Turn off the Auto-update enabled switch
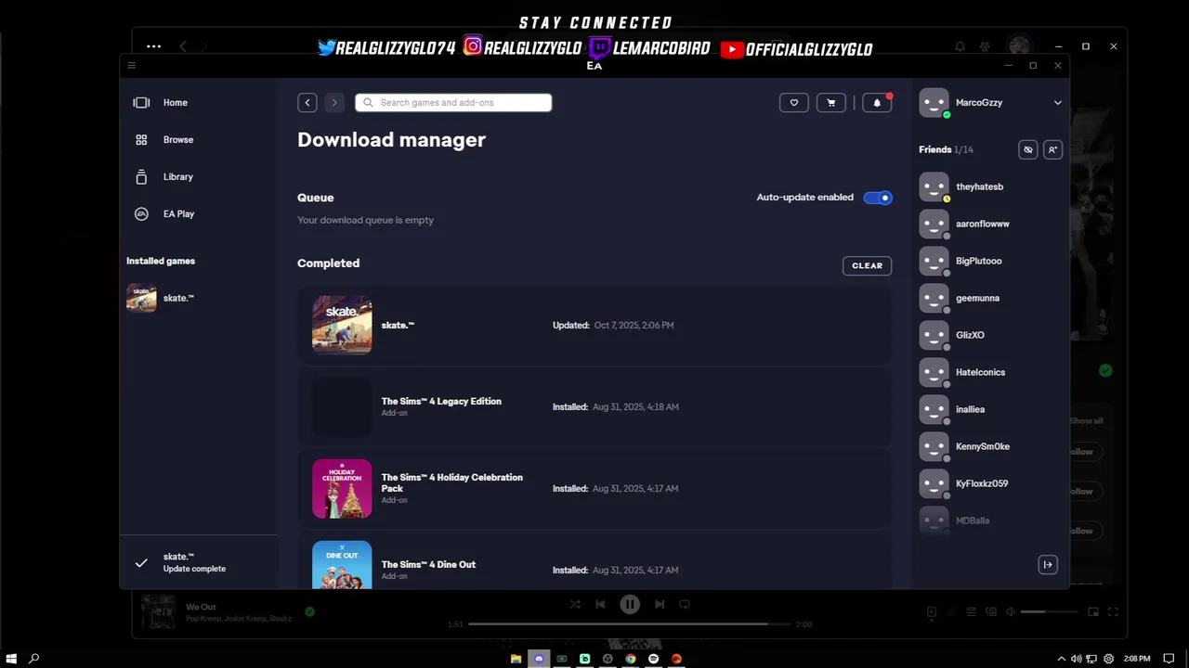The image size is (1189, 668). pos(878,198)
